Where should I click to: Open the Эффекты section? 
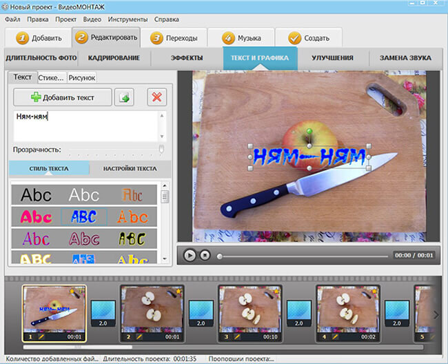(187, 58)
